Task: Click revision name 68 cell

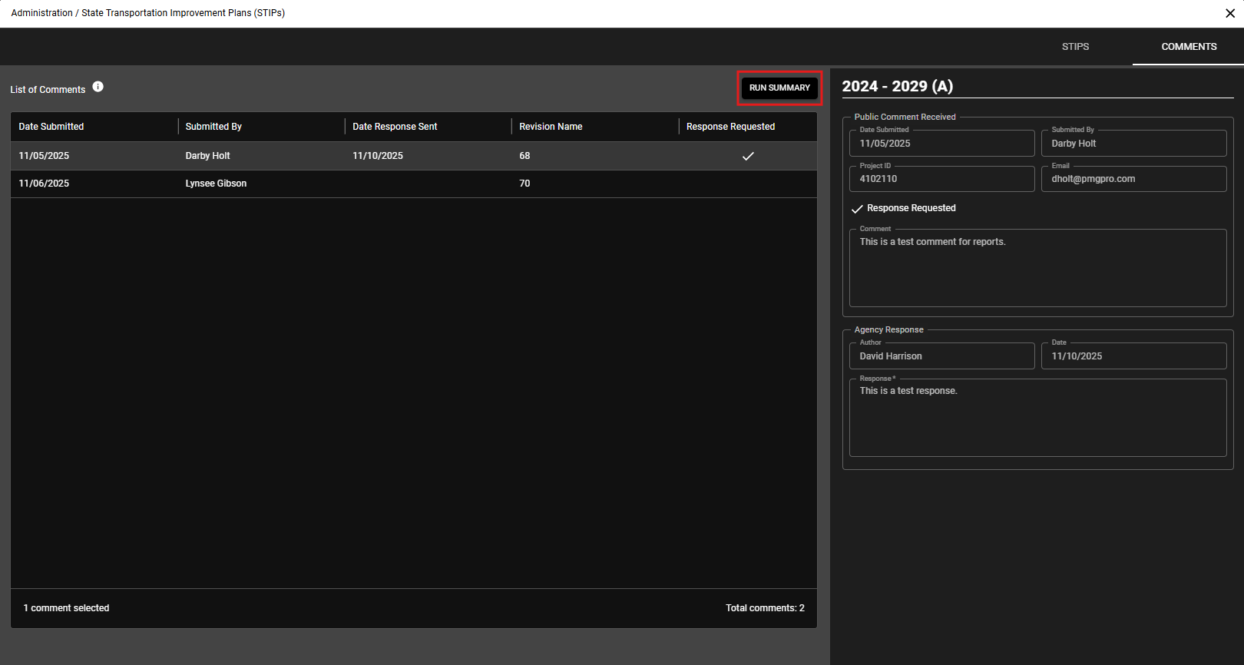Action: pos(524,156)
